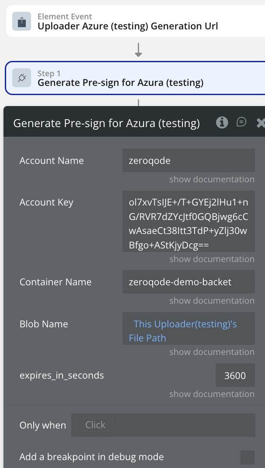
Task: Click the upload icon on Element Event
Action: [x=21, y=21]
